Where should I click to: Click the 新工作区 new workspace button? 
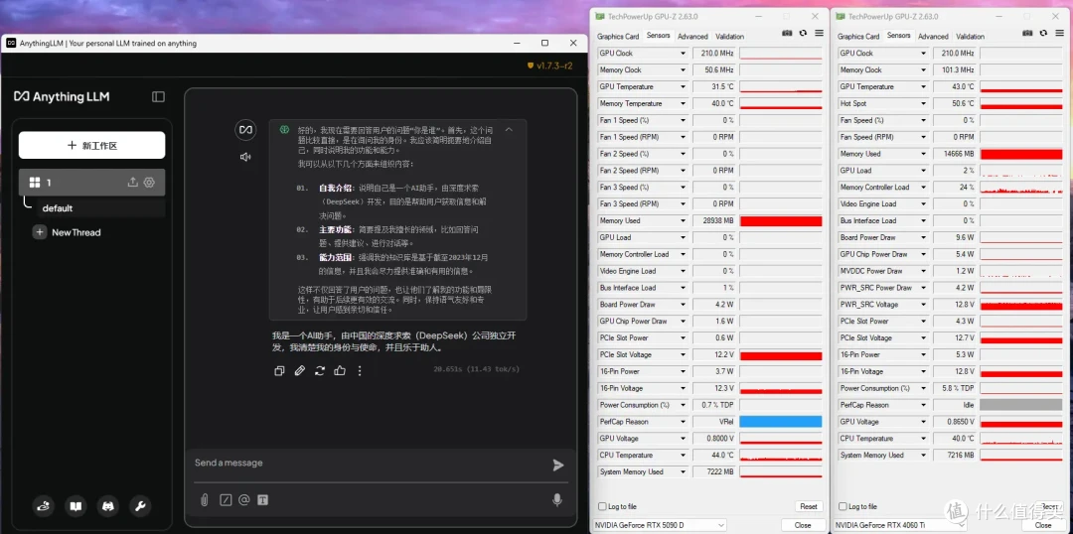coord(91,146)
